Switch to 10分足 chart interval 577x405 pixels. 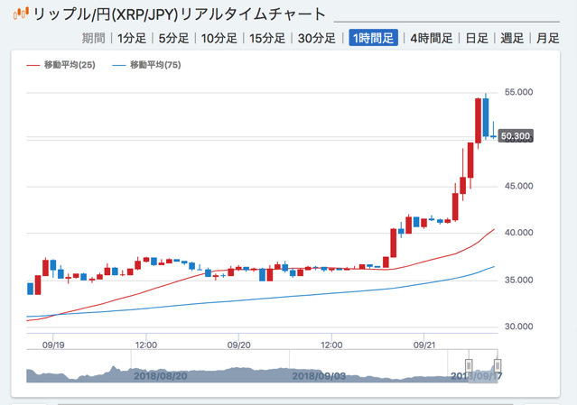click(x=219, y=38)
